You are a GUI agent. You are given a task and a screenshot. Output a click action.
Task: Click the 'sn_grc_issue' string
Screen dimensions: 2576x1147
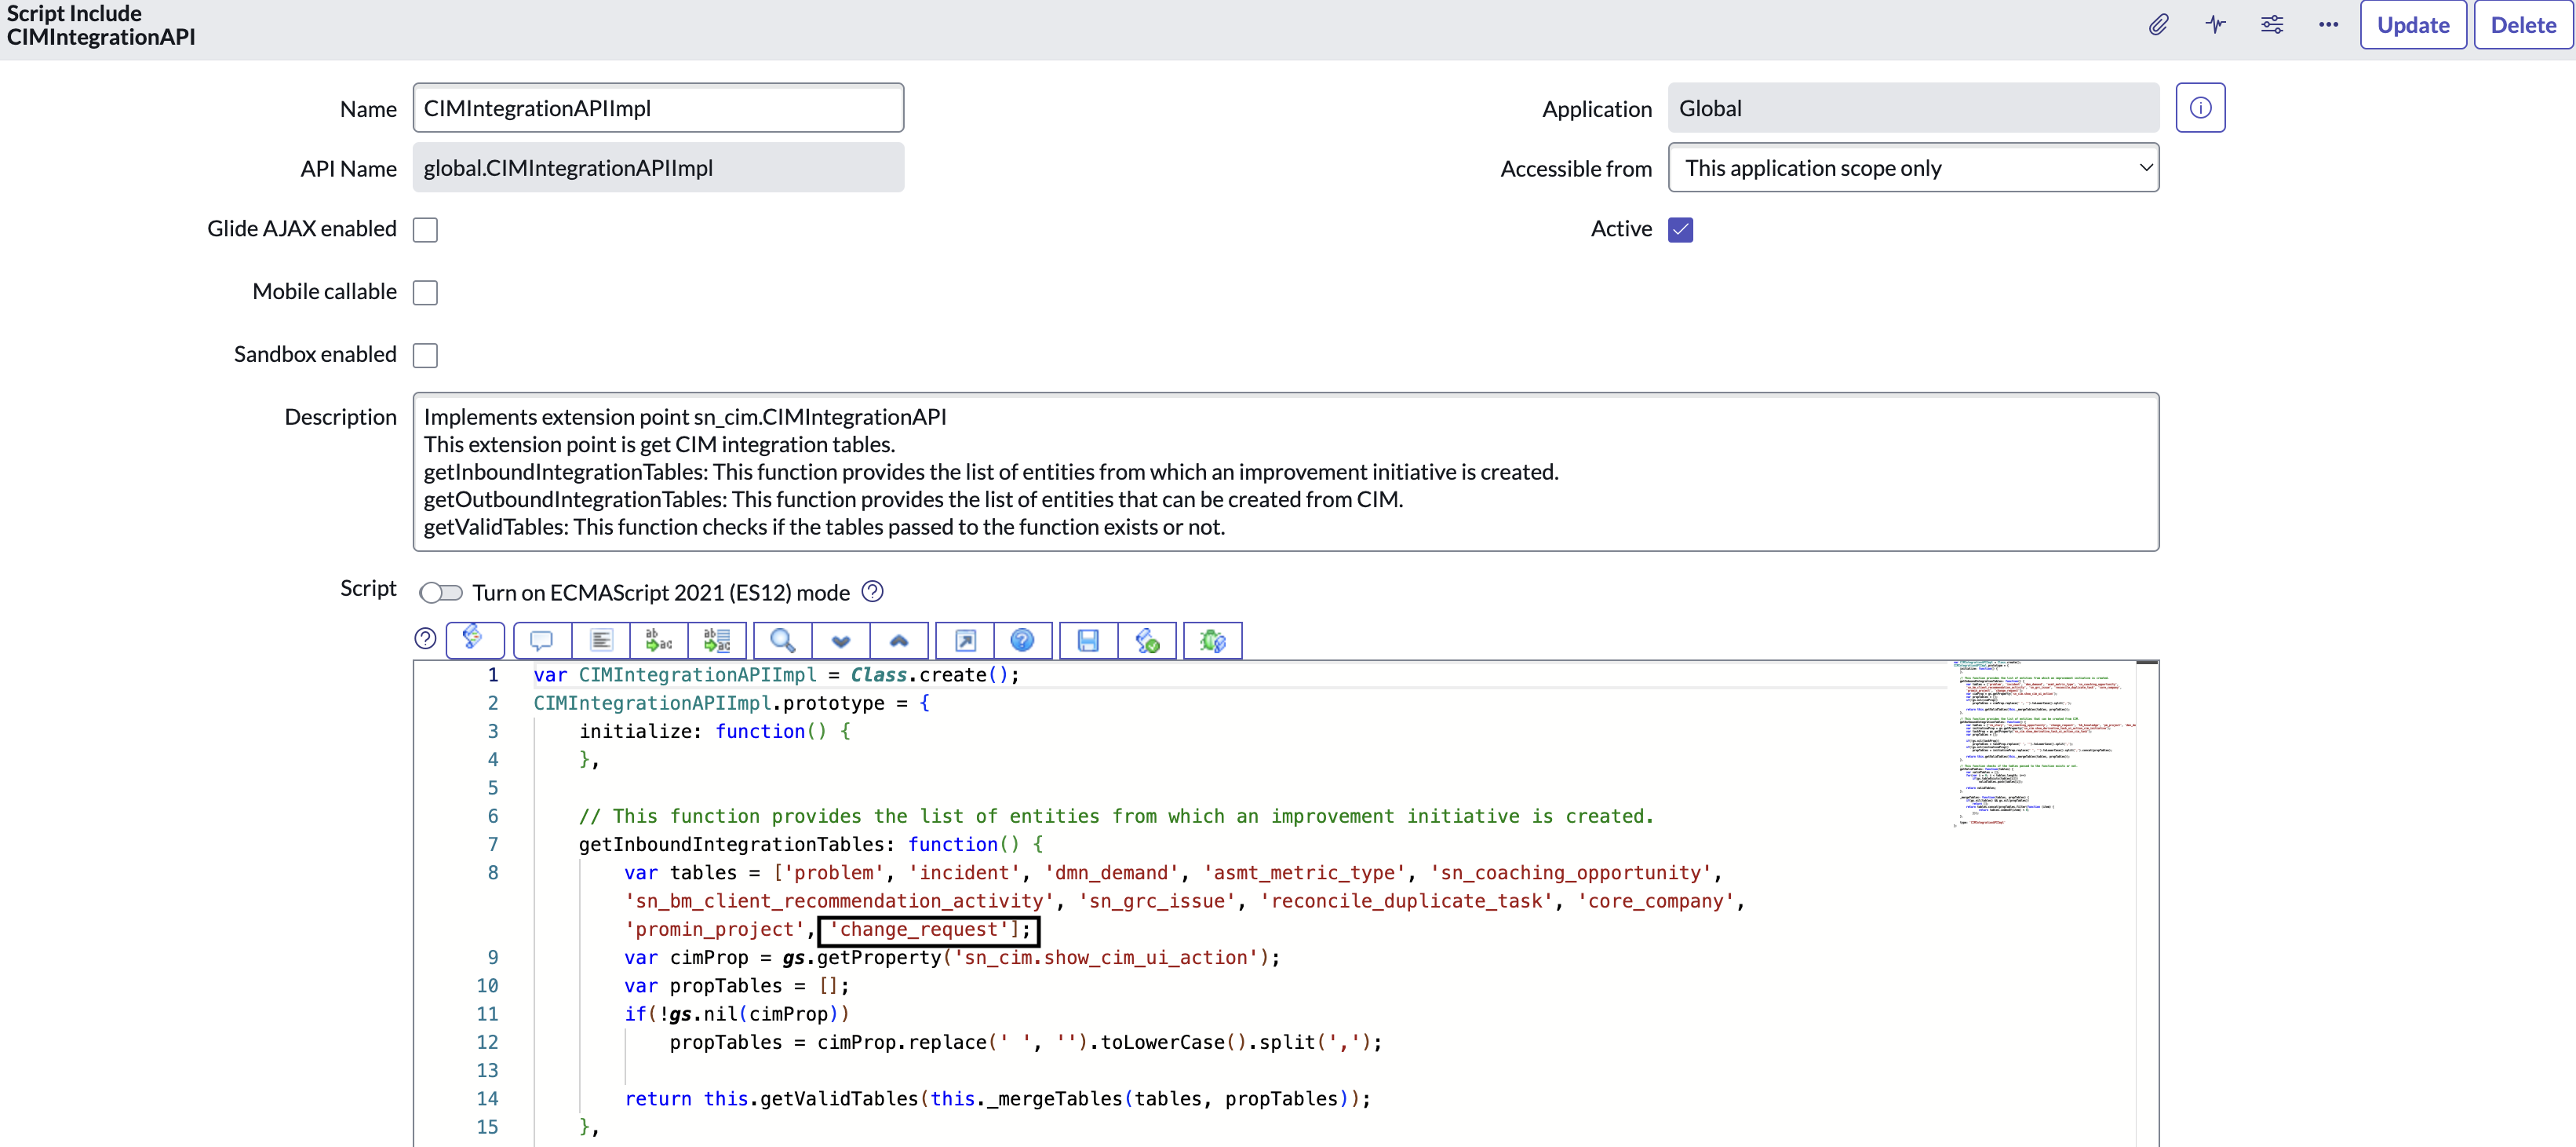click(1157, 902)
